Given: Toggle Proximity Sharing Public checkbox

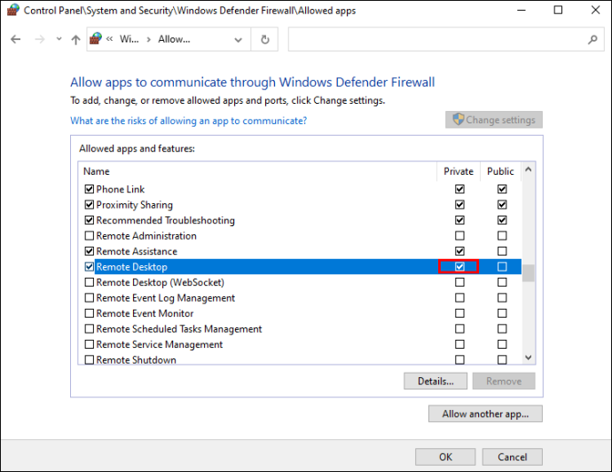Looking at the screenshot, I should (502, 205).
